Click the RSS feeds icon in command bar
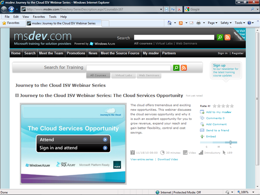This screenshot has width=260, height=195. tap(181, 23)
